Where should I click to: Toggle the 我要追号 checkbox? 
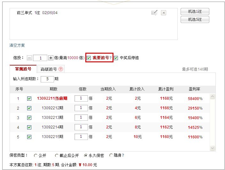tap(89, 58)
